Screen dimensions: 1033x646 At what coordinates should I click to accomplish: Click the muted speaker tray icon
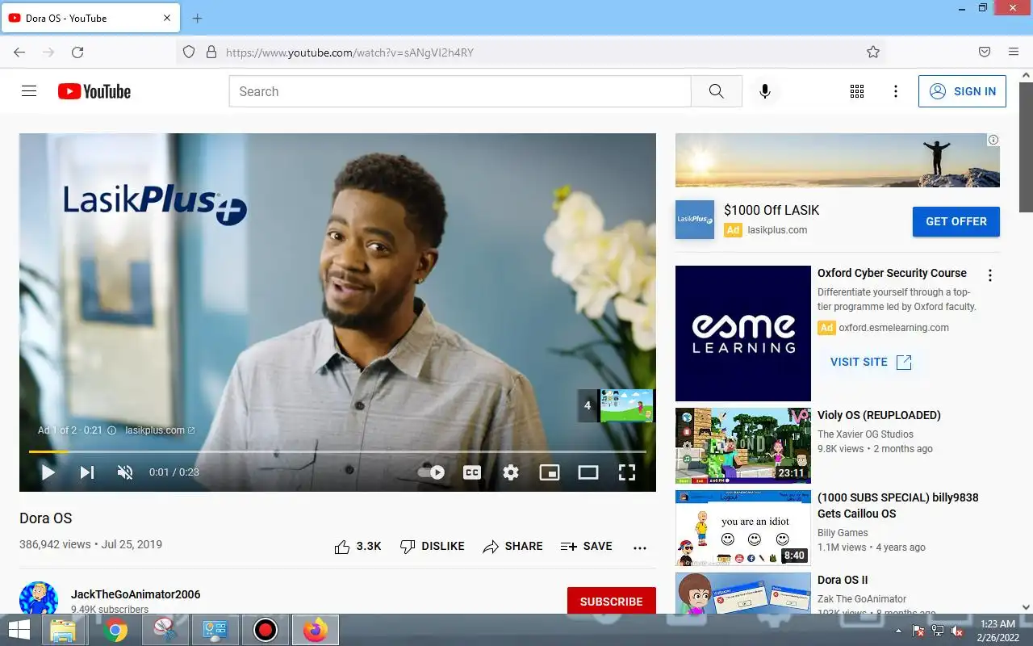click(957, 631)
